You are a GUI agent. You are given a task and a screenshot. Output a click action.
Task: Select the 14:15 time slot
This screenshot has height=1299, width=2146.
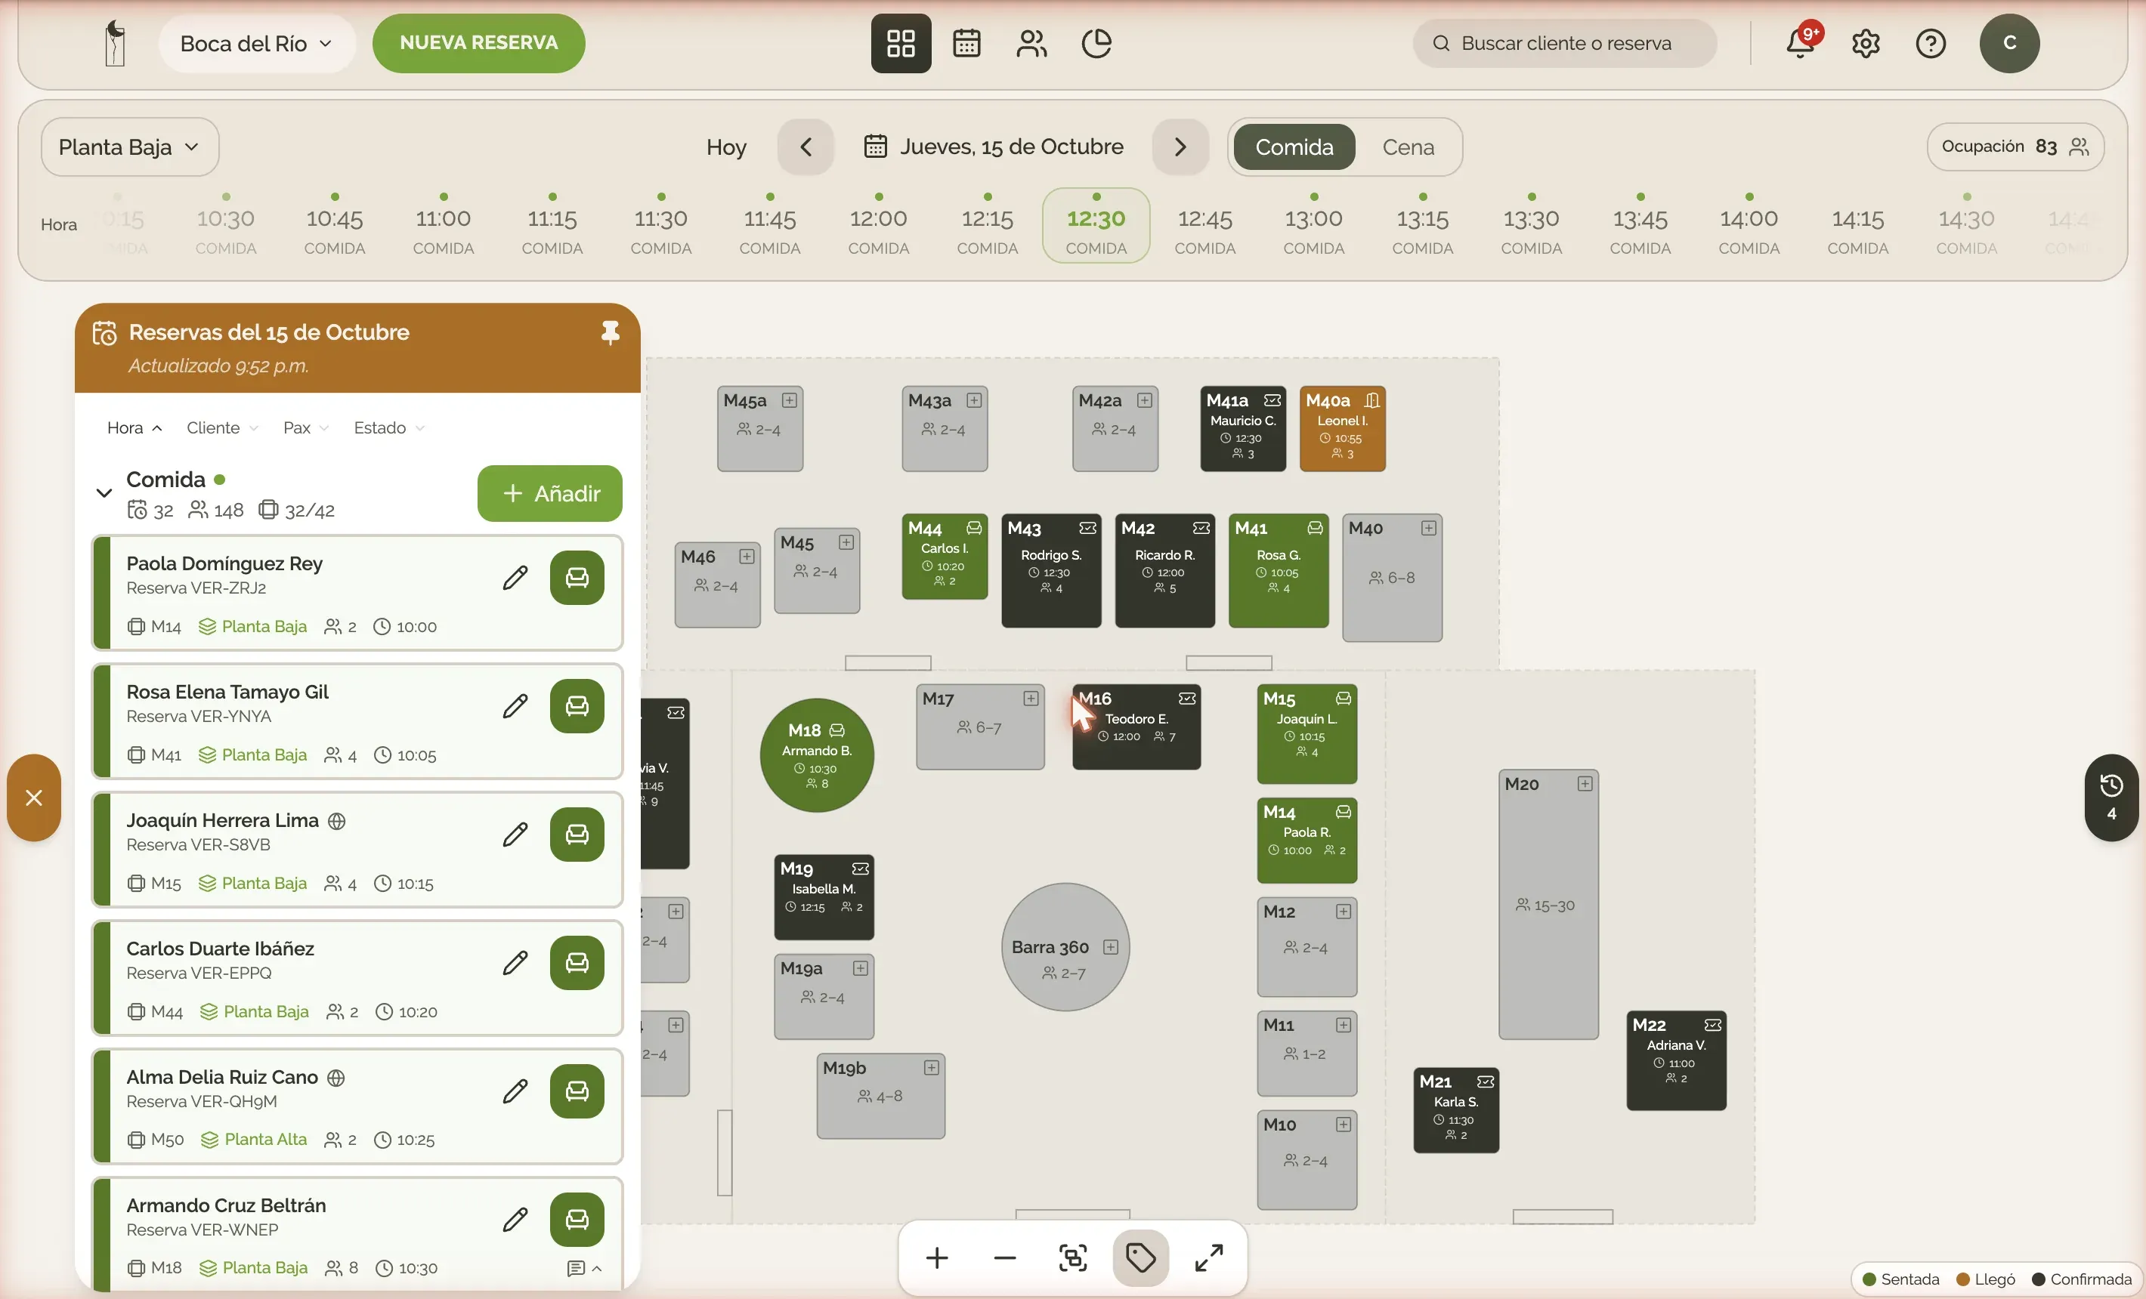click(1857, 226)
